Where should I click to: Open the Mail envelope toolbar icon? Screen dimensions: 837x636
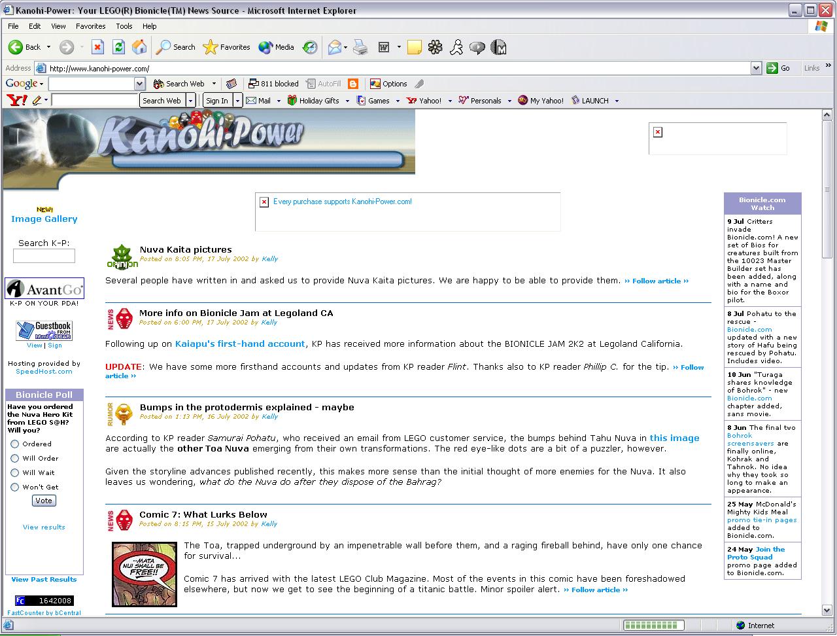(x=335, y=47)
